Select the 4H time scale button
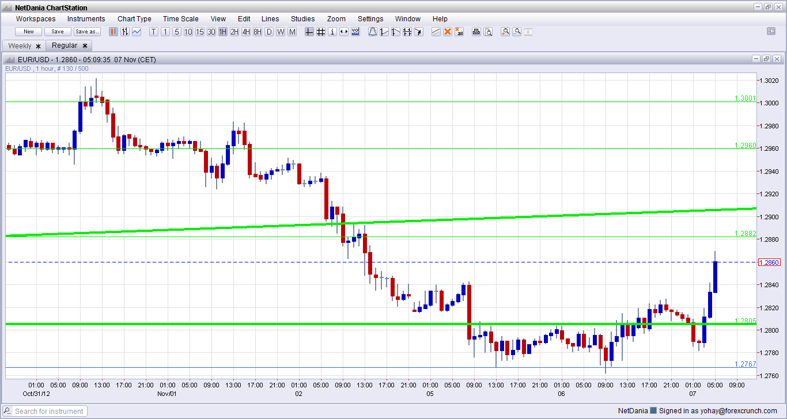 pos(246,32)
